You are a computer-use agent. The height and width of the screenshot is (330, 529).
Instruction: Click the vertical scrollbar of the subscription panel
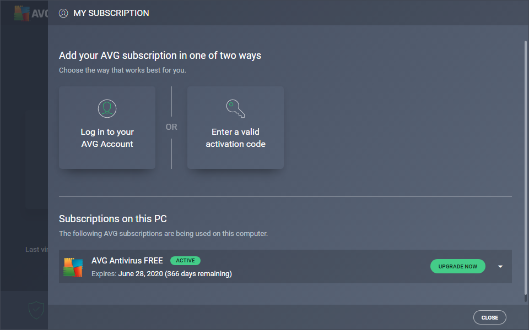pos(525,165)
